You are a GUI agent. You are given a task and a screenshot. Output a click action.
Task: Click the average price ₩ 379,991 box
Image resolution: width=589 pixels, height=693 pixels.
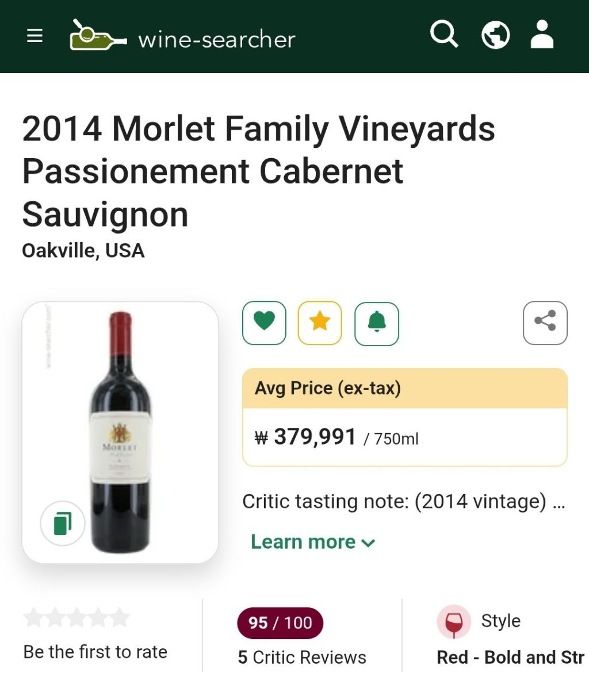[405, 437]
